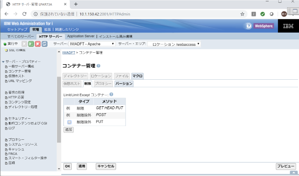Go back in browser history
The image size is (299, 176).
point(6,14)
